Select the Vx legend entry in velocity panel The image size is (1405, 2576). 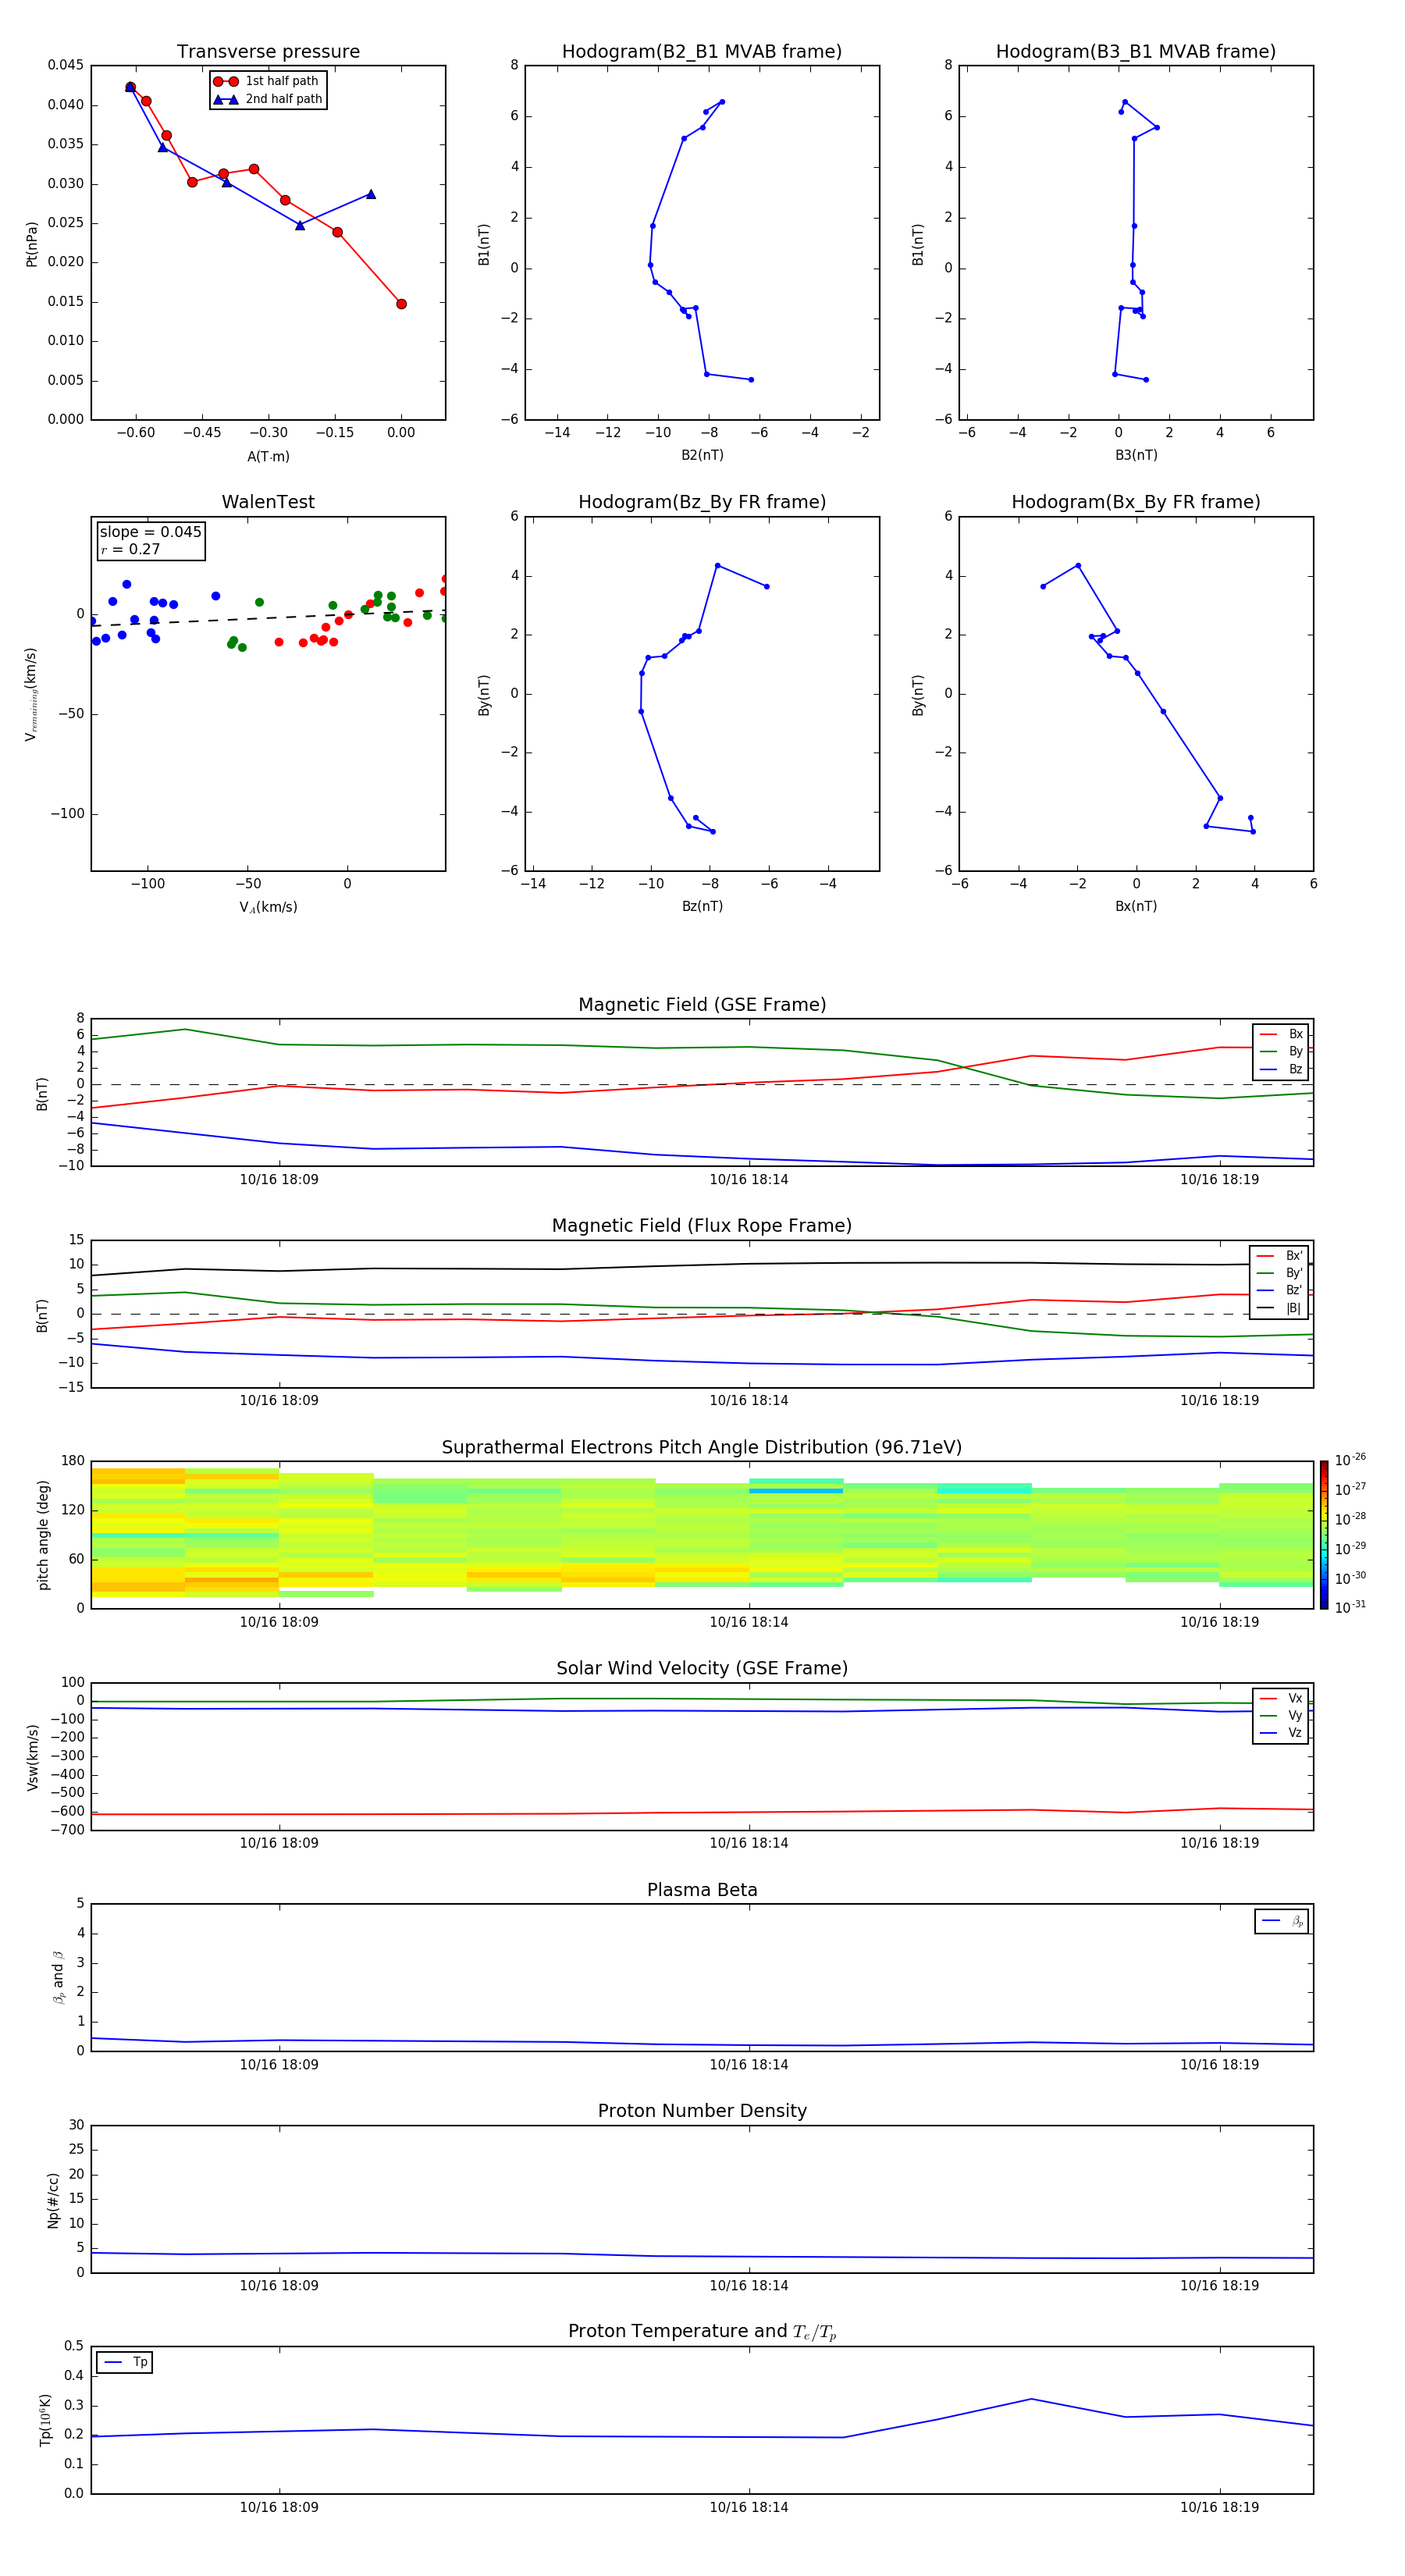pyautogui.click(x=1281, y=1699)
